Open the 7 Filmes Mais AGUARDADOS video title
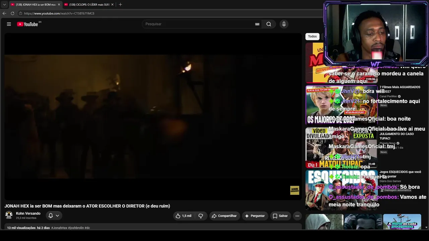Viewport: 429px width, 241px height. click(400, 89)
